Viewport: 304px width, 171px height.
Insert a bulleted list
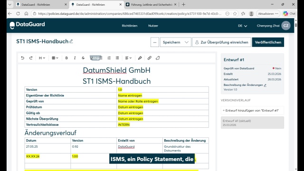click(117, 58)
